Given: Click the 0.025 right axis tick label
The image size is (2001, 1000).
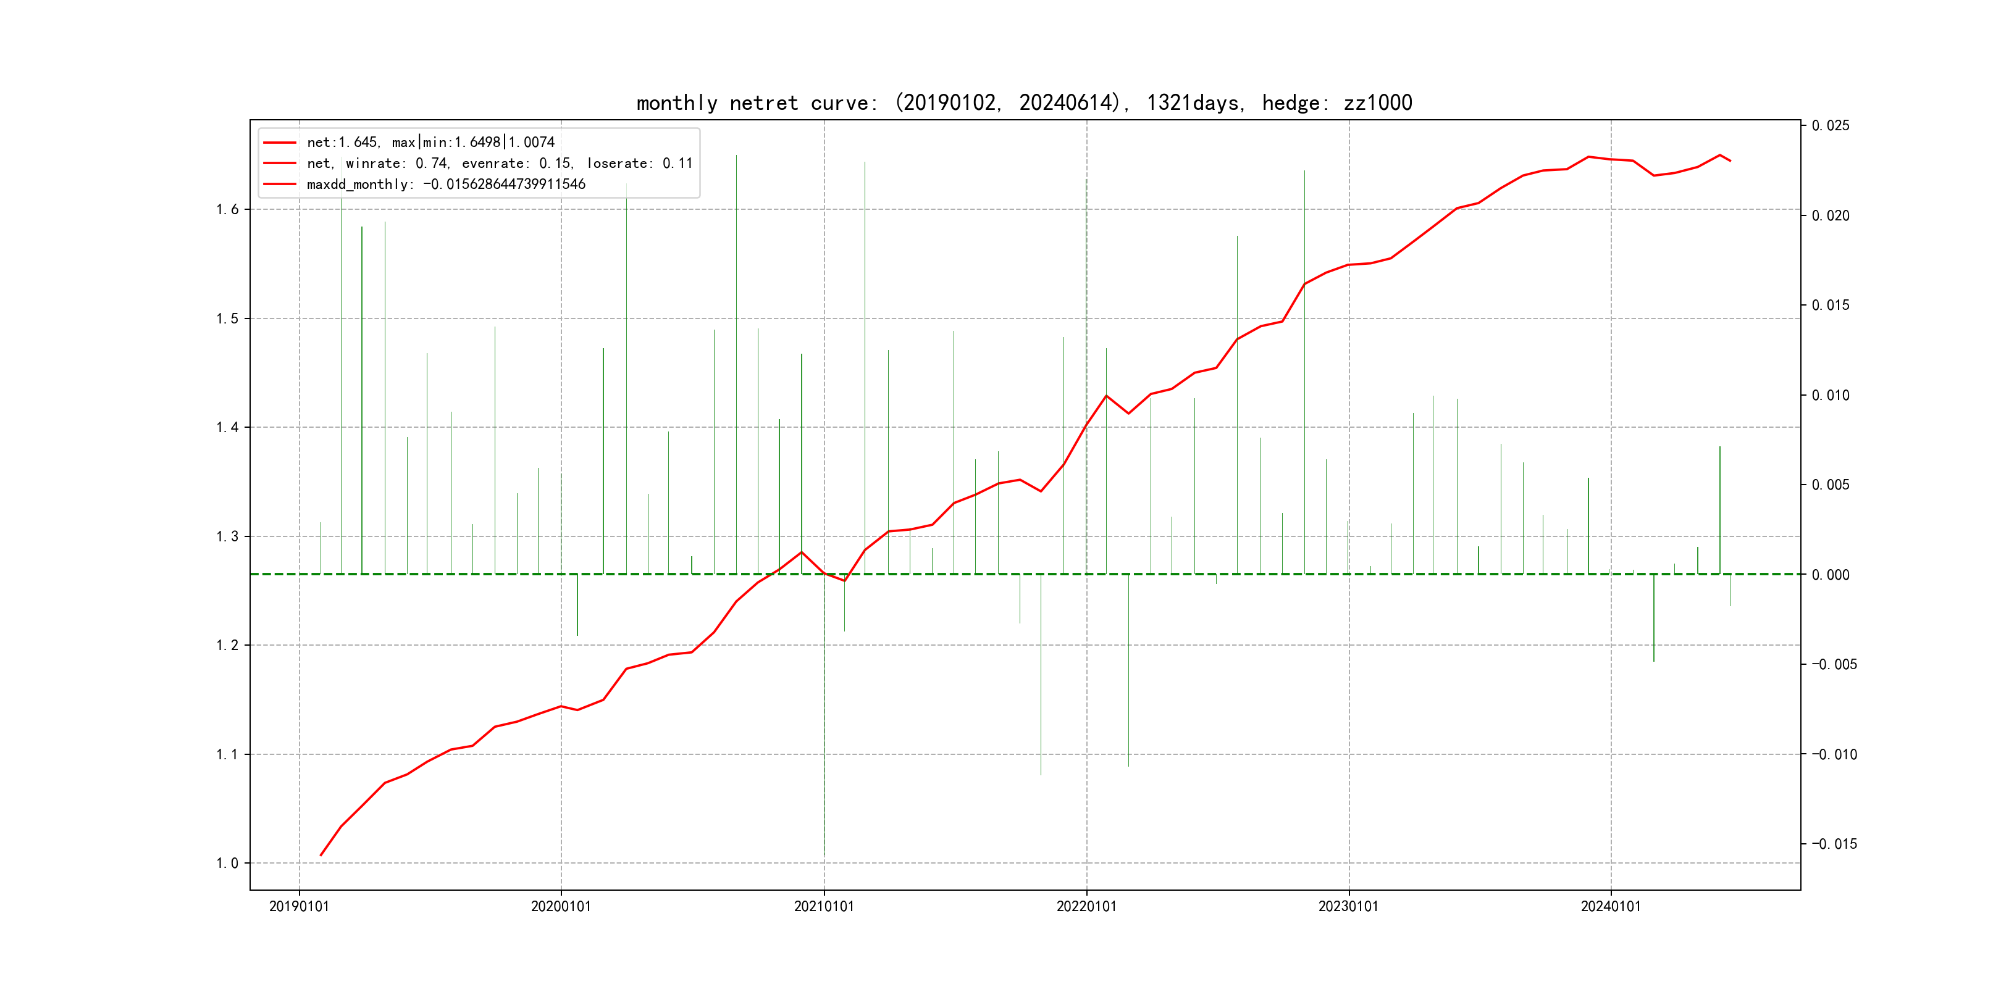Looking at the screenshot, I should point(1830,126).
